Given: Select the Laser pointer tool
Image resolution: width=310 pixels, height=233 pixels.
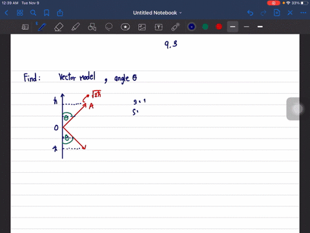Looking at the screenshot, I should 176,27.
